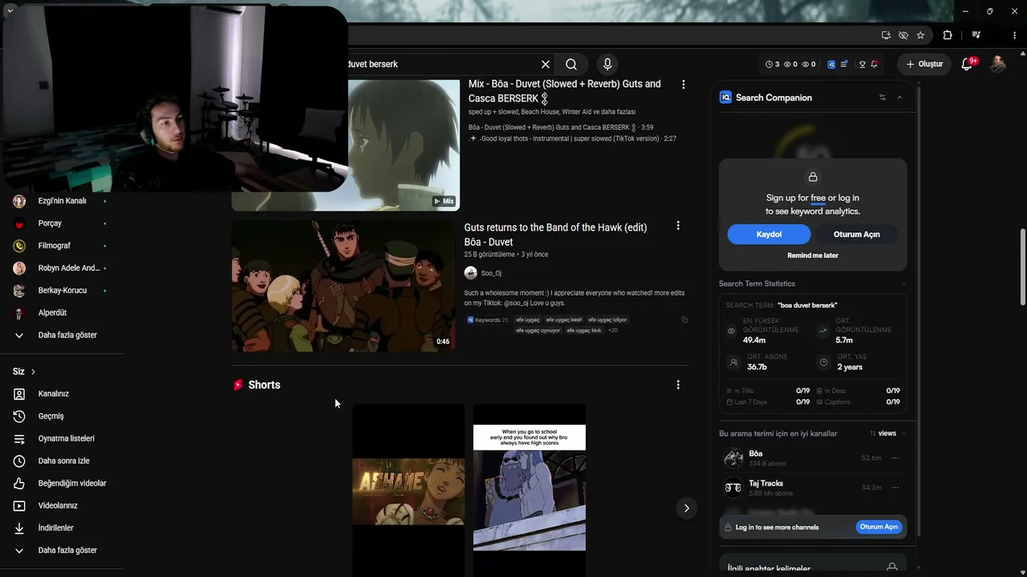
Task: Click the Oluştur create button
Action: coord(924,64)
